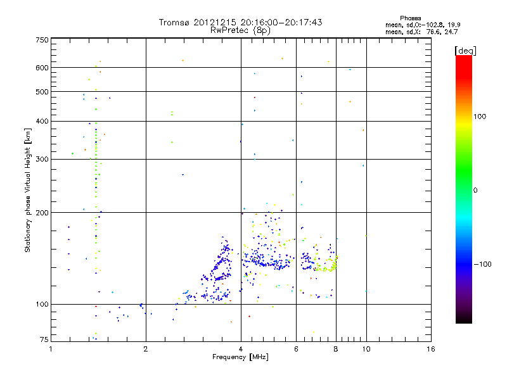The height and width of the screenshot is (380, 507).
Task: Click the '[deg]' colorbar unit label
Action: point(465,51)
